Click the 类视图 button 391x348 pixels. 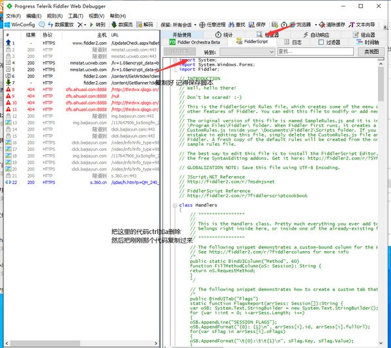pos(370,51)
